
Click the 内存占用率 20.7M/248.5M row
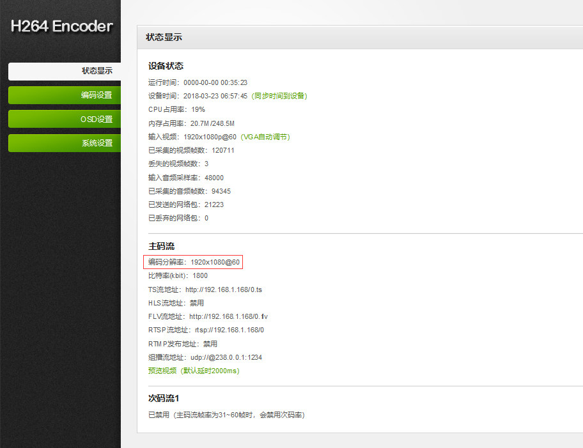coord(192,123)
